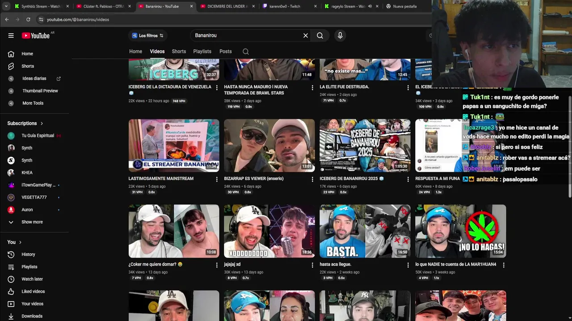Image resolution: width=572 pixels, height=321 pixels.
Task: Select the channel Videos tab
Action: pos(157,51)
